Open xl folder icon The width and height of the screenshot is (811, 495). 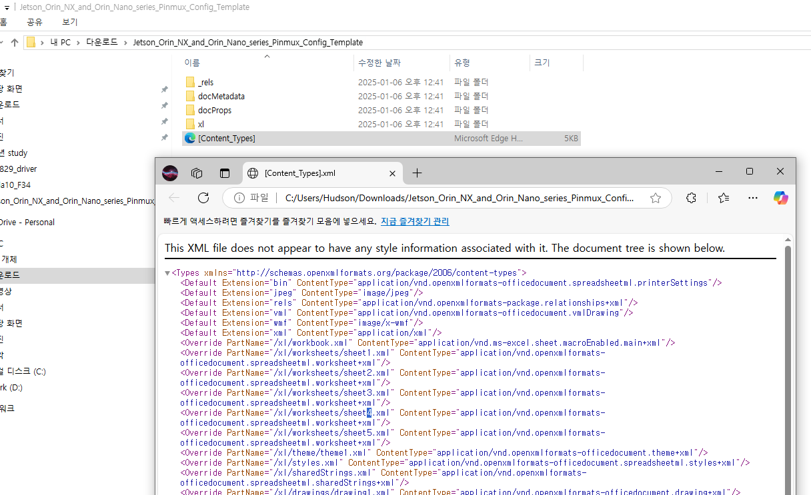click(190, 124)
